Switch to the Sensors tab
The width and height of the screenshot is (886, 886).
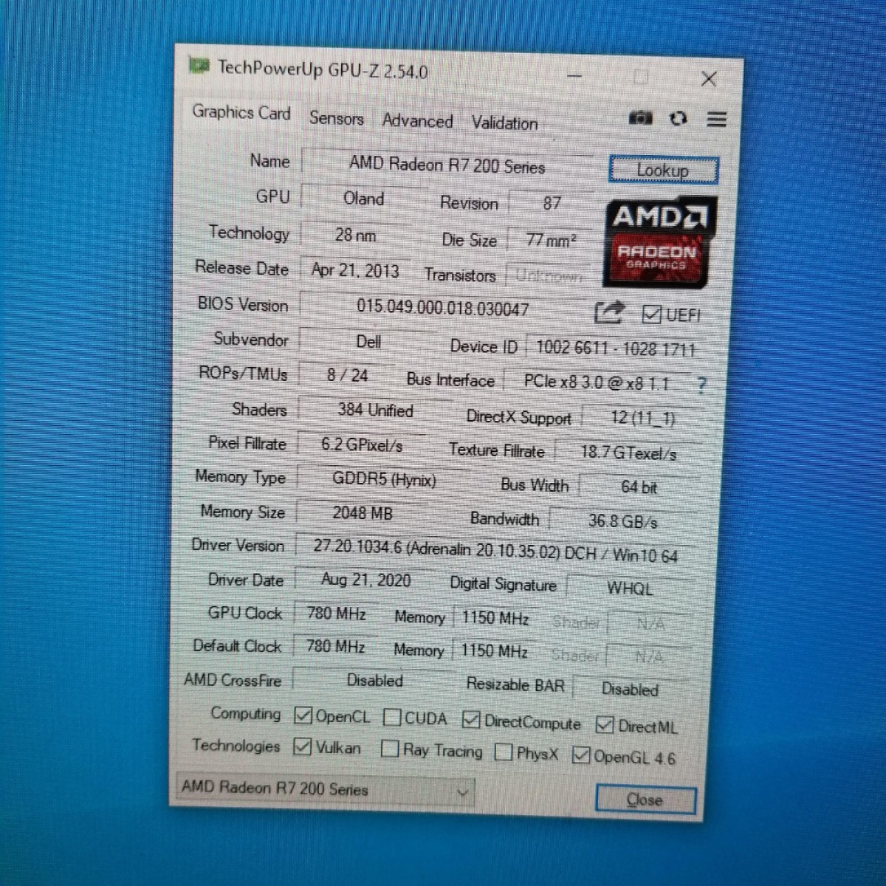[336, 118]
